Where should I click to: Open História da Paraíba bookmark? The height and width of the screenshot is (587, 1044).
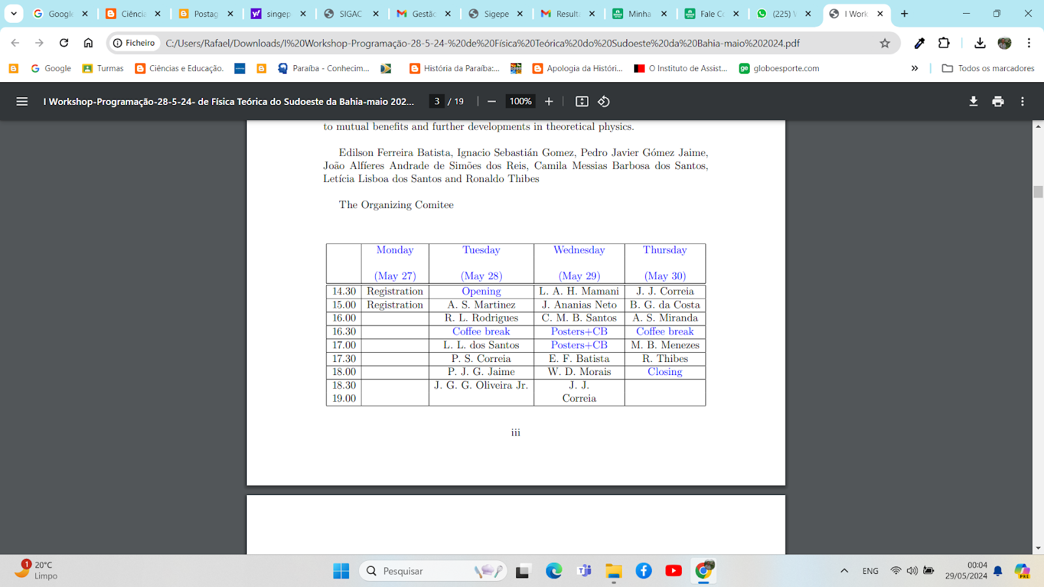point(455,68)
